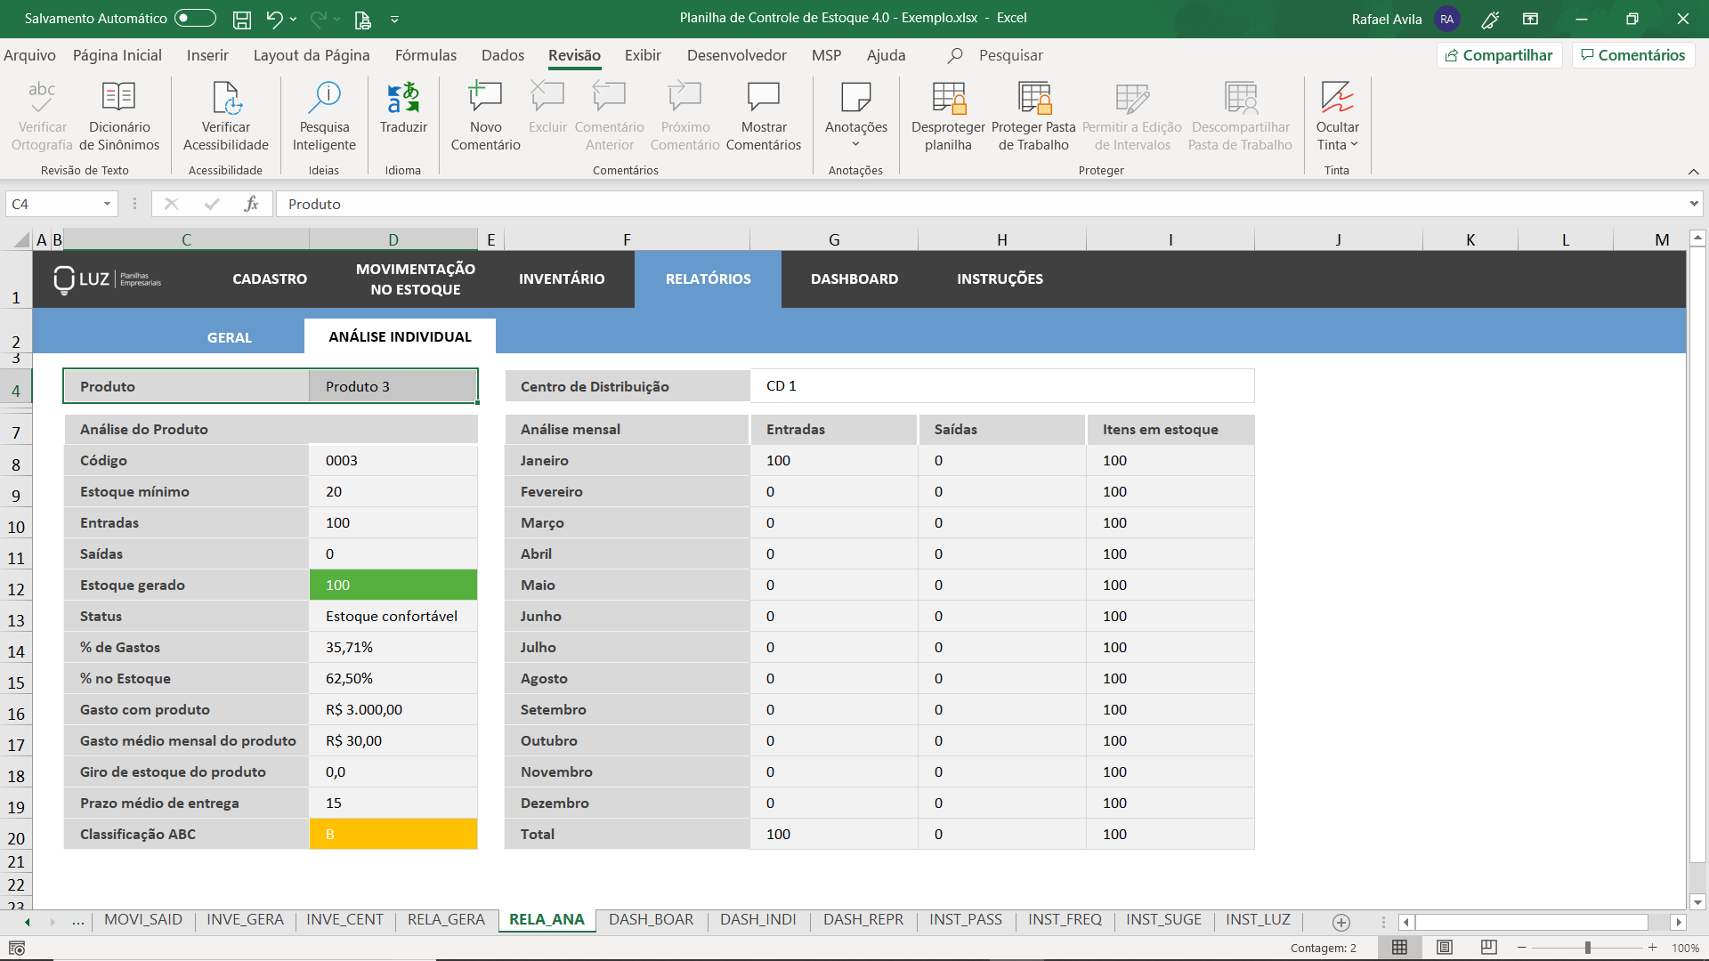Click Desproteger planilha icon

pos(948,98)
